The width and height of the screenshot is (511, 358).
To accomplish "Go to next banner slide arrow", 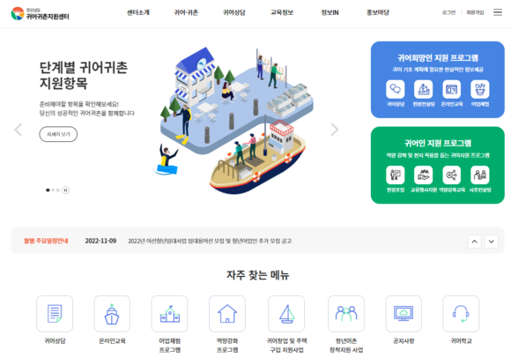I will tap(335, 130).
